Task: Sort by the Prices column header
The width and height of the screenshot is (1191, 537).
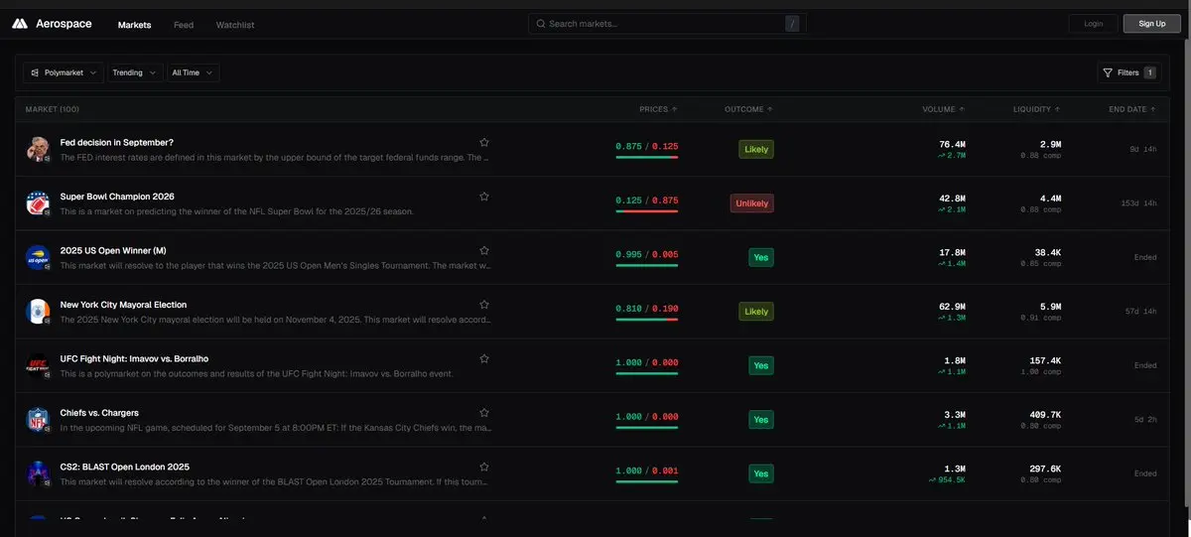Action: (x=659, y=109)
